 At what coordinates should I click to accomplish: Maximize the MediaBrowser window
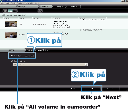125,1
